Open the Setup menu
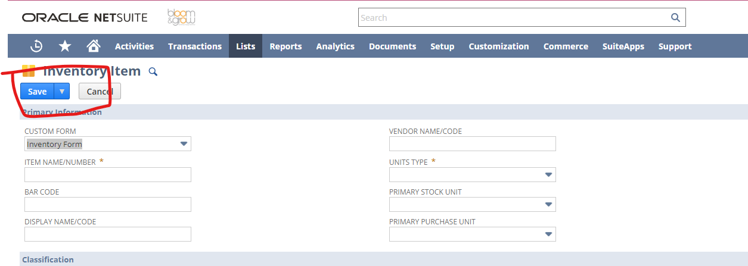Screen dimensions: 748x266 pos(442,46)
